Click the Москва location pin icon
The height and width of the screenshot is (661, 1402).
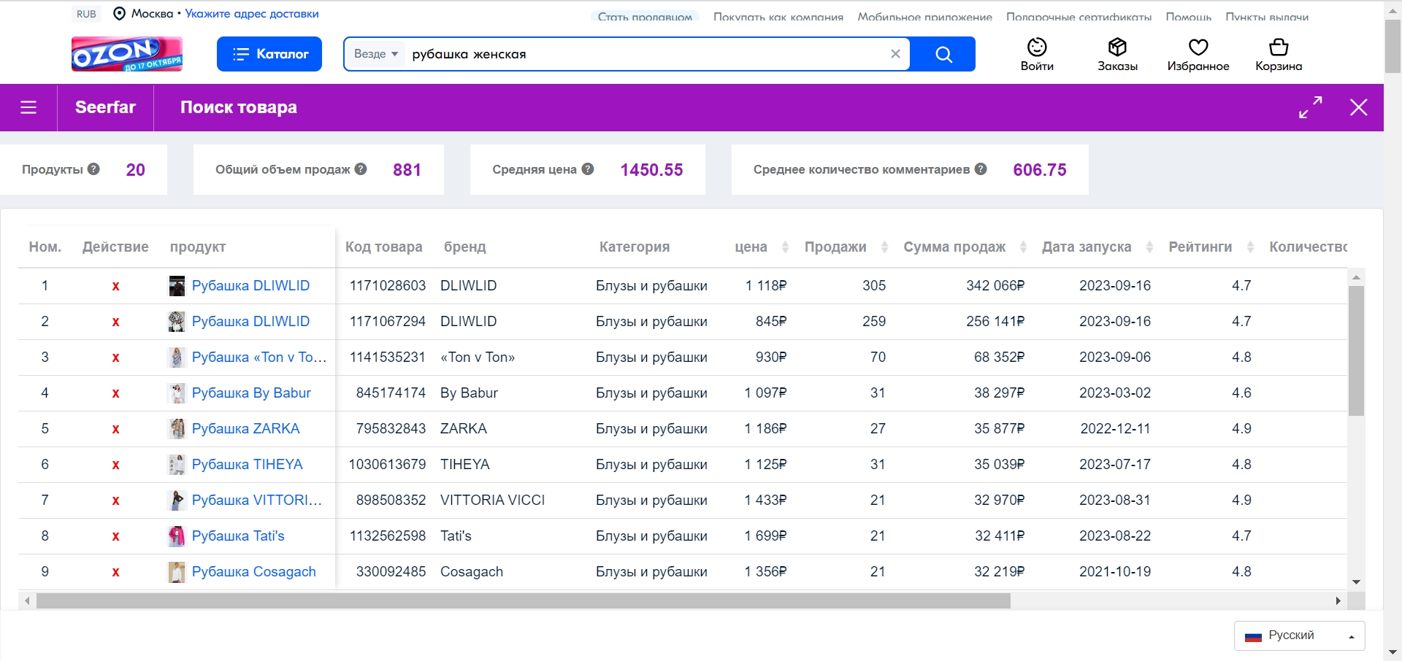click(120, 14)
